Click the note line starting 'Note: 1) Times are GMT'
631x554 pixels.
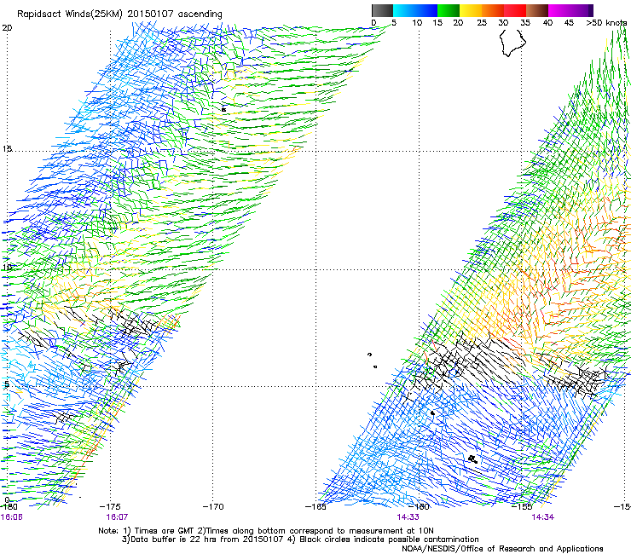point(265,531)
